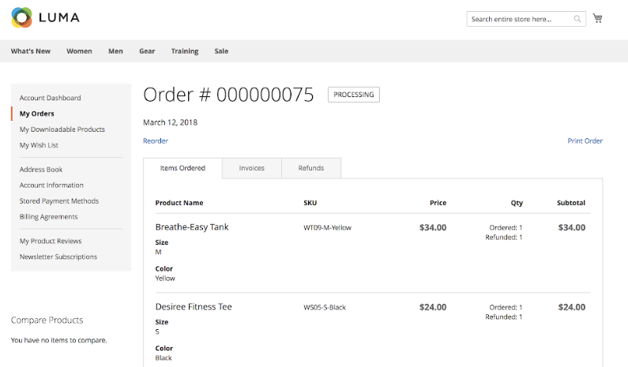The width and height of the screenshot is (628, 367).
Task: Type in the store search field
Action: click(x=517, y=19)
